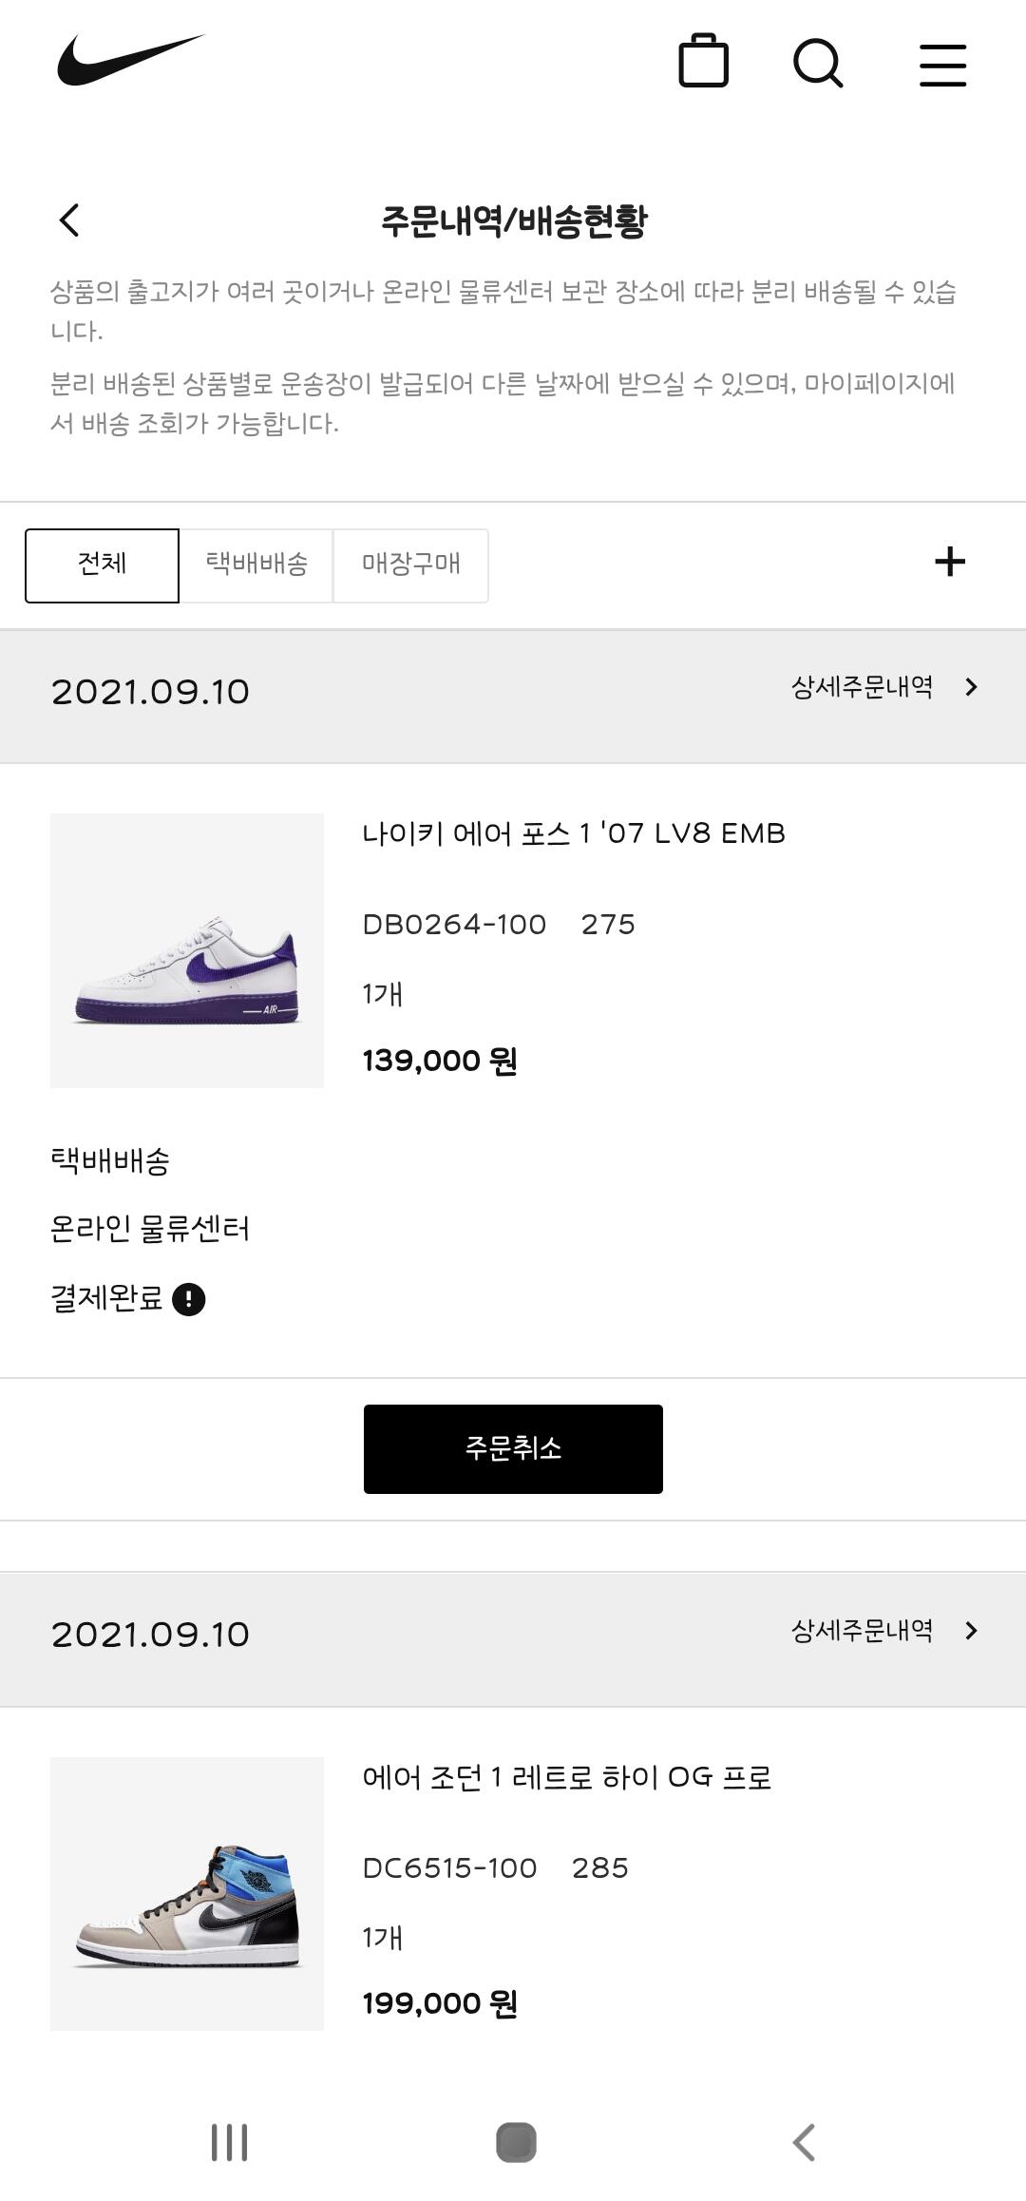This screenshot has width=1026, height=2201.
Task: Switch to 매장구매 tab
Action: [x=410, y=565]
